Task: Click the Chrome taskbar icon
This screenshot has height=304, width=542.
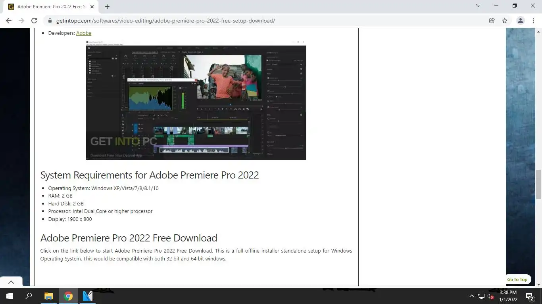Action: click(x=68, y=296)
